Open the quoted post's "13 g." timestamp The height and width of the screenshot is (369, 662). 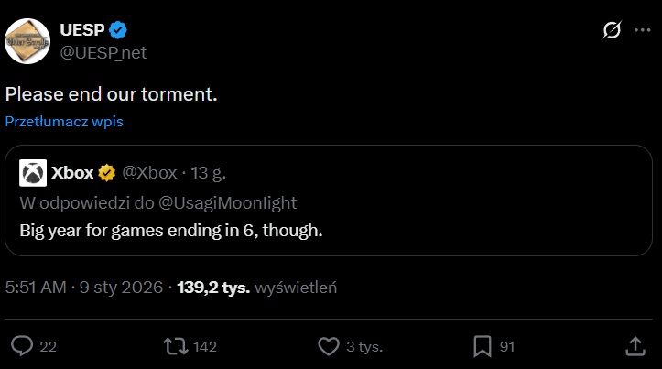tap(212, 172)
